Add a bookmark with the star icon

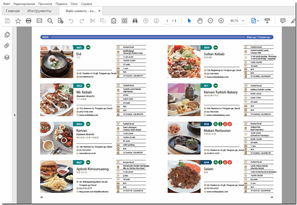pyautogui.click(x=18, y=21)
